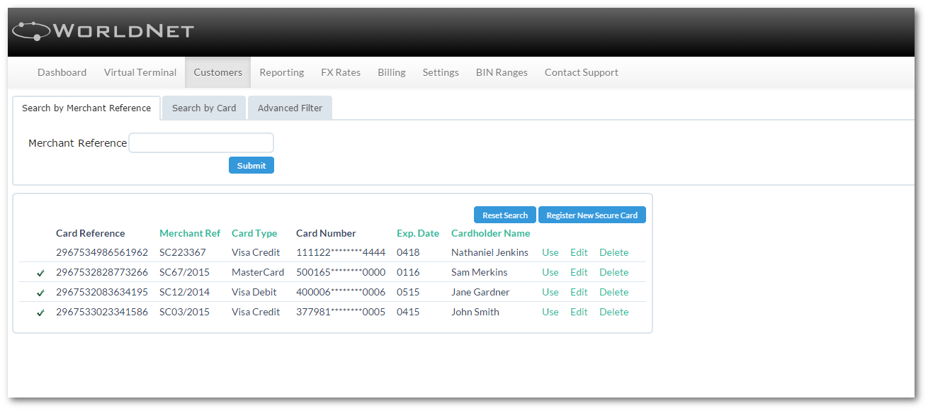Sort by Exp. Date column header
Image resolution: width=928 pixels, height=411 pixels.
(417, 233)
